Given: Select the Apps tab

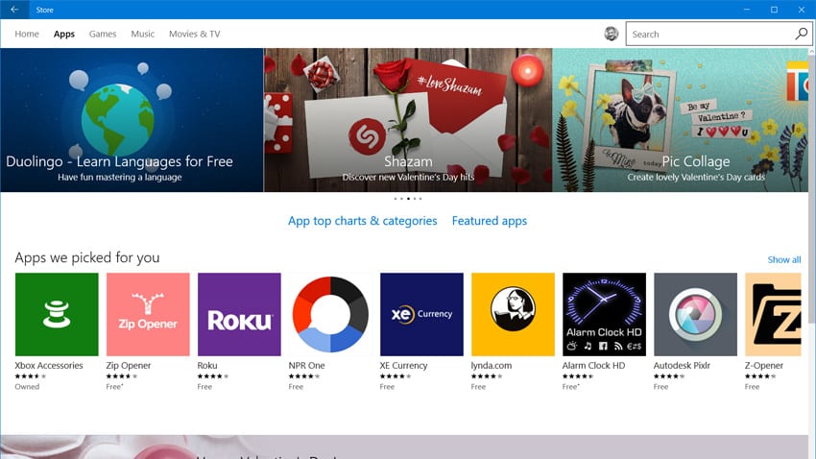Looking at the screenshot, I should tap(64, 34).
